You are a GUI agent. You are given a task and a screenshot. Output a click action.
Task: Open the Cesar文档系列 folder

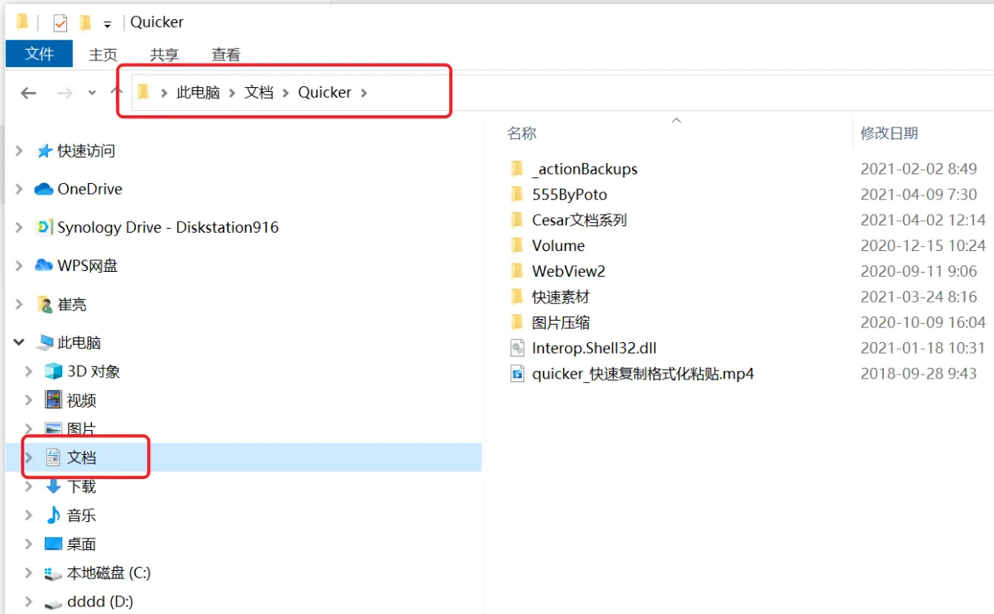(579, 220)
